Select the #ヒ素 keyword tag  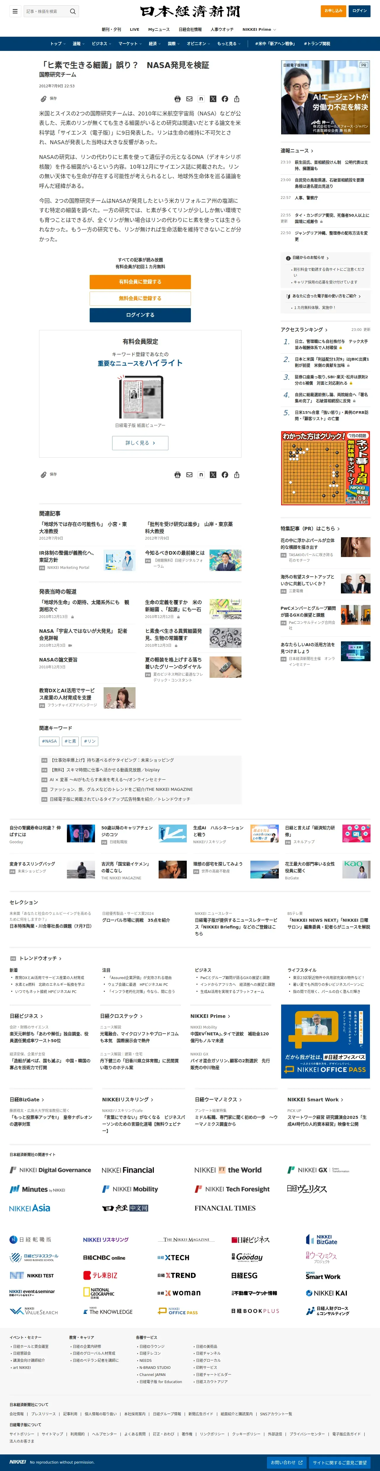70,741
